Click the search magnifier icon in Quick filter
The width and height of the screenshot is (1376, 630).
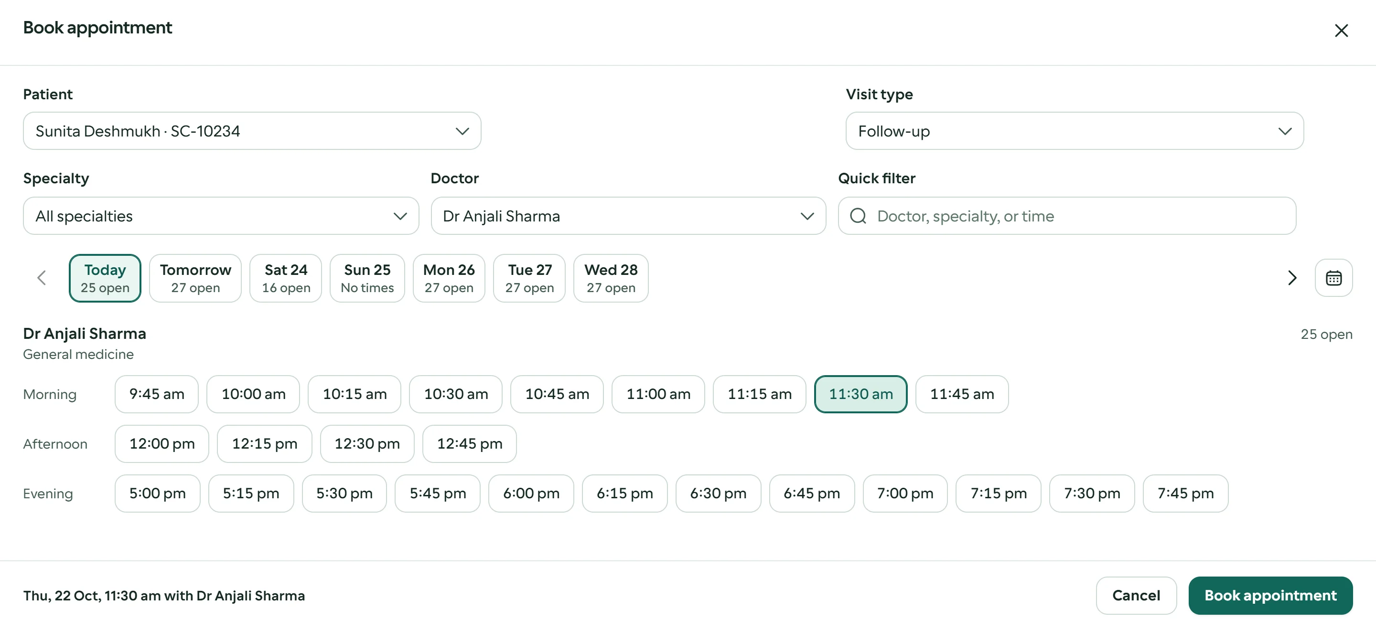coord(858,216)
